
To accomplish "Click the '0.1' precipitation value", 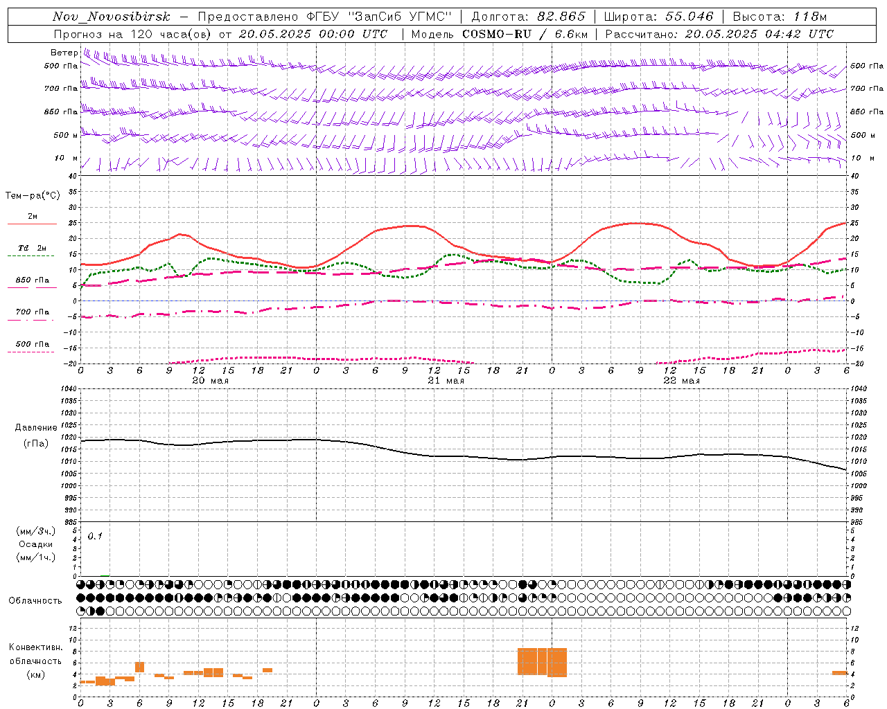I will [x=95, y=536].
